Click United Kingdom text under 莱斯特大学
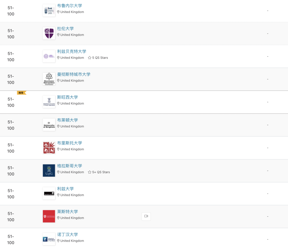288x250 pixels. click(x=72, y=218)
